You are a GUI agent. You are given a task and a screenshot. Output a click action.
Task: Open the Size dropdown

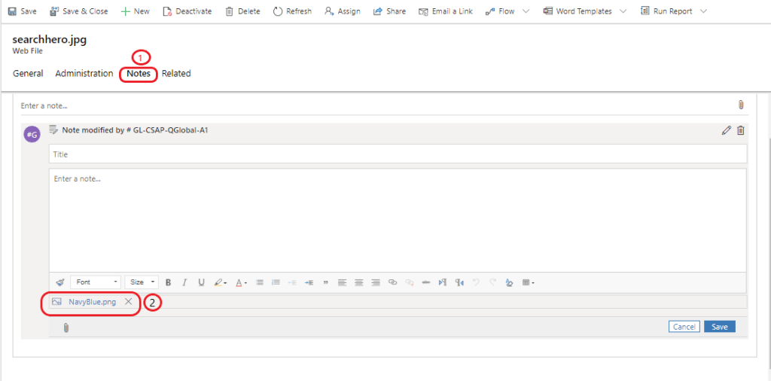point(141,282)
